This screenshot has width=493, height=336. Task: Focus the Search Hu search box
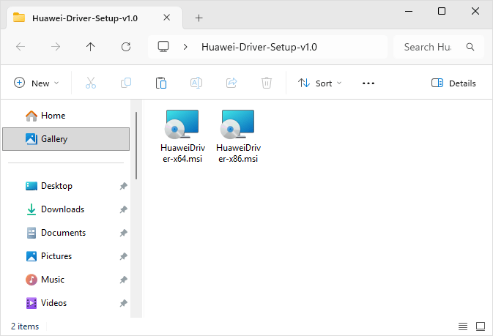[439, 47]
